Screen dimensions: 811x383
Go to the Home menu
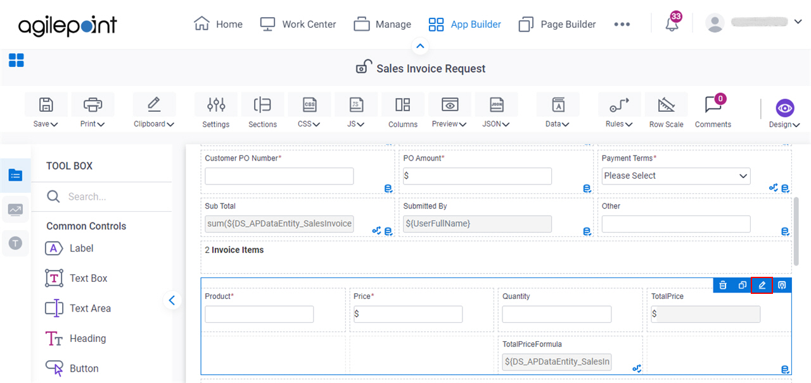tap(219, 24)
